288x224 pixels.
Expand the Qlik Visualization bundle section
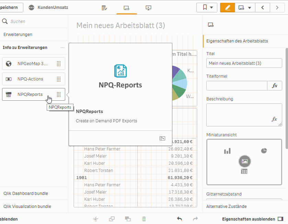(x=34, y=207)
